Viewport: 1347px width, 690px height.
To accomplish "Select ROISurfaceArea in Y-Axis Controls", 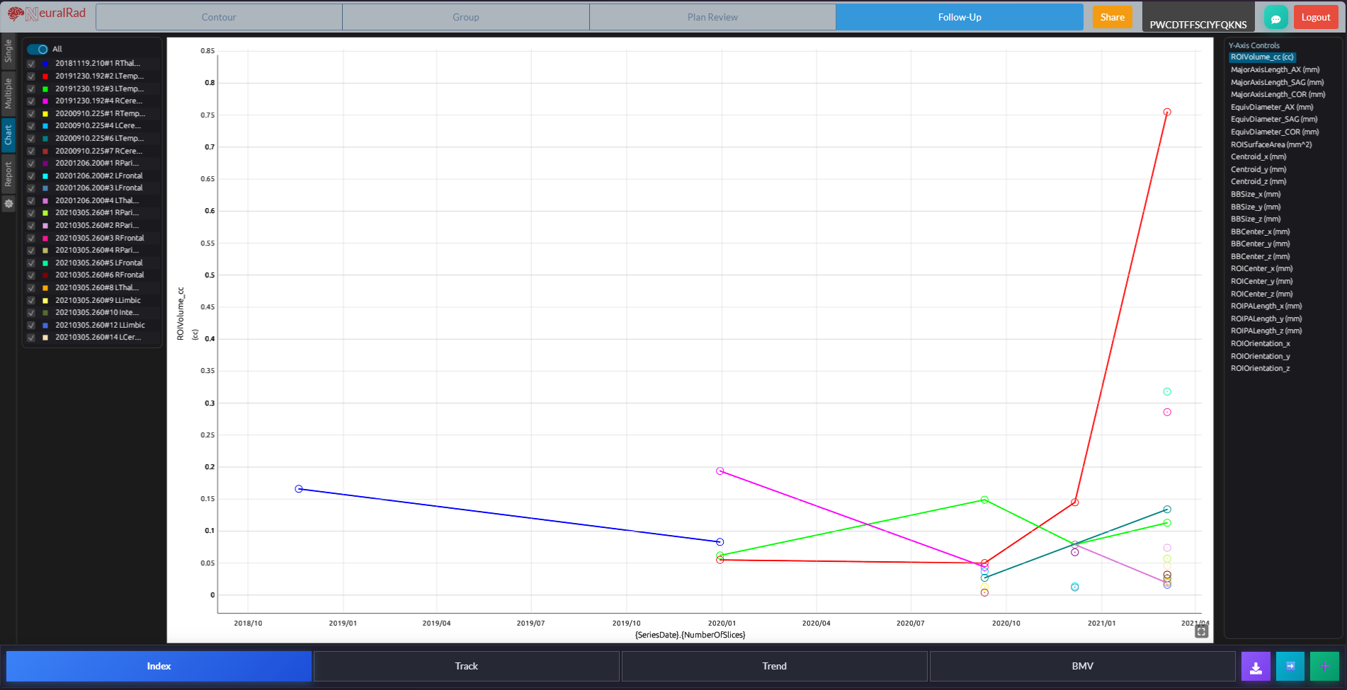I will coord(1271,144).
